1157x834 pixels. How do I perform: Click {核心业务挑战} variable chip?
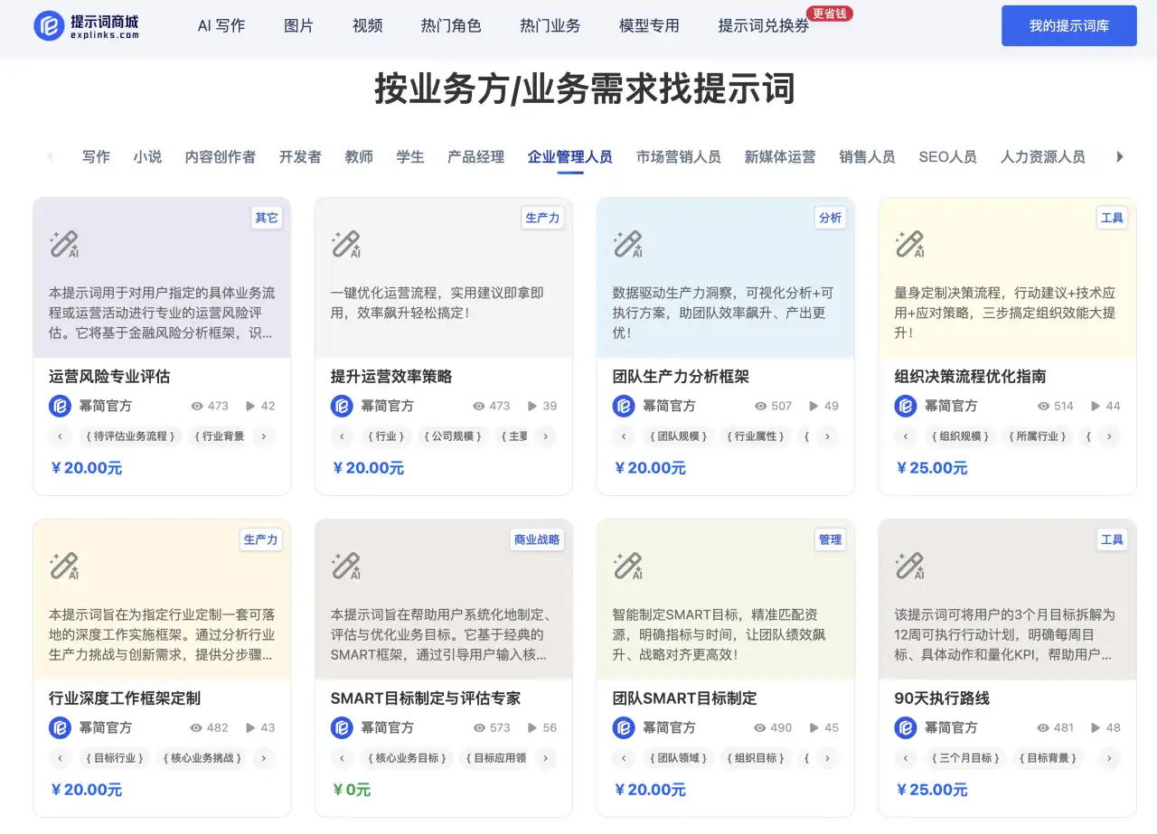[202, 758]
